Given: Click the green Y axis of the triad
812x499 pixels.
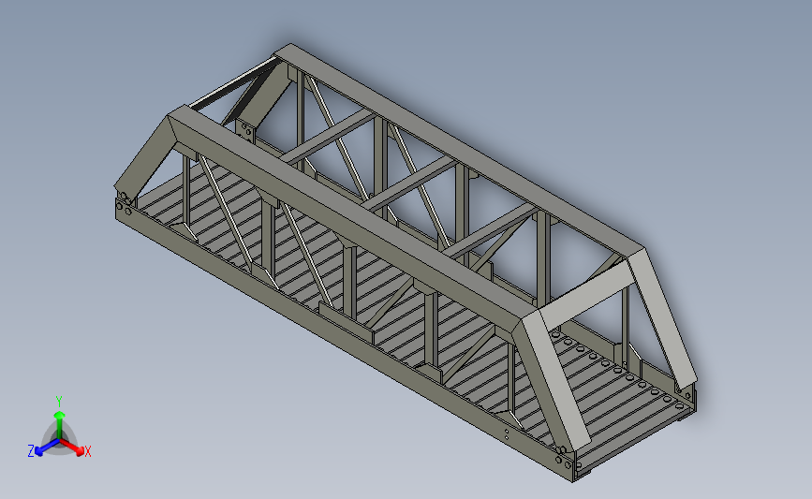Looking at the screenshot, I should [x=60, y=425].
